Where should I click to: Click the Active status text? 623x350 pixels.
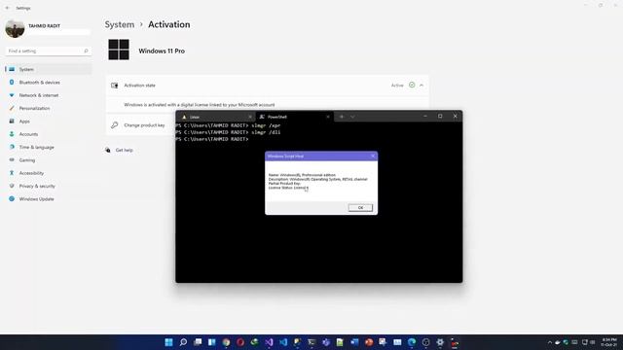[397, 86]
